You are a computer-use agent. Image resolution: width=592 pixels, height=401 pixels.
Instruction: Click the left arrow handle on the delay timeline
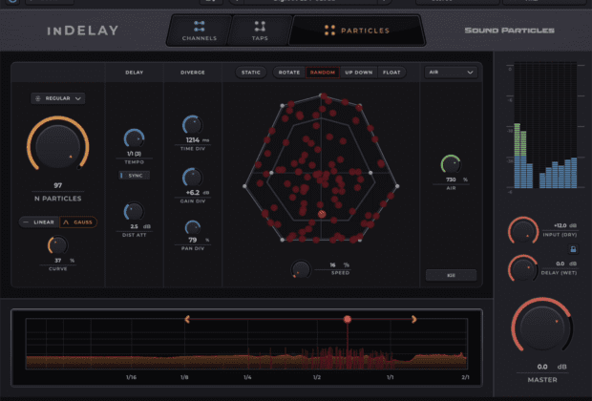click(x=187, y=320)
